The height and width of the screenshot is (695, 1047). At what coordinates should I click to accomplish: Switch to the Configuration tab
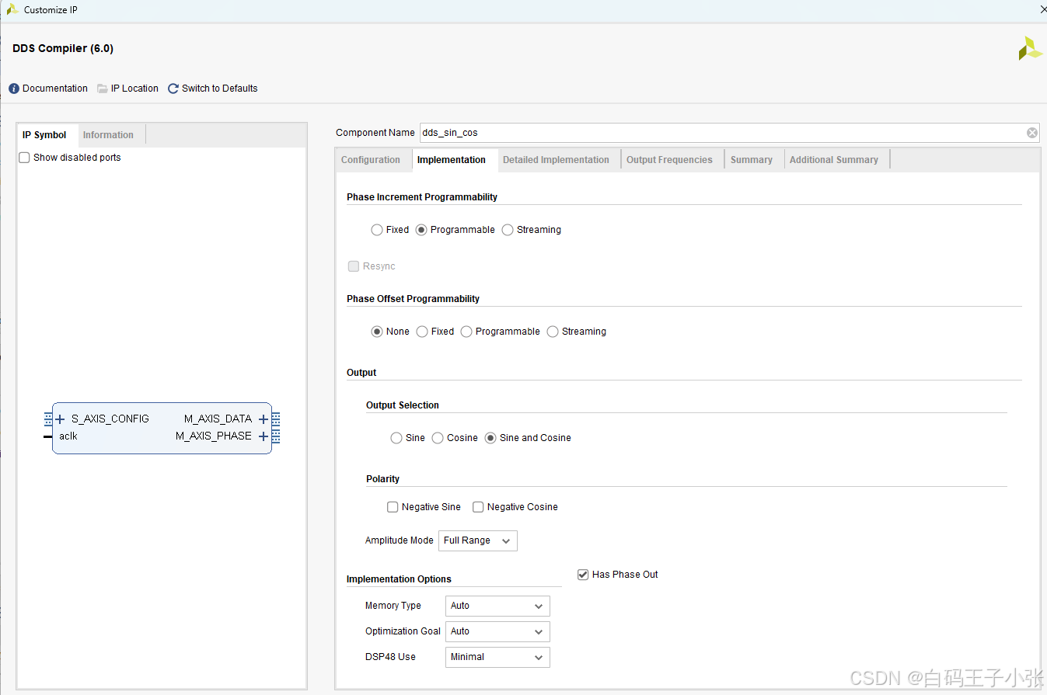(x=371, y=160)
